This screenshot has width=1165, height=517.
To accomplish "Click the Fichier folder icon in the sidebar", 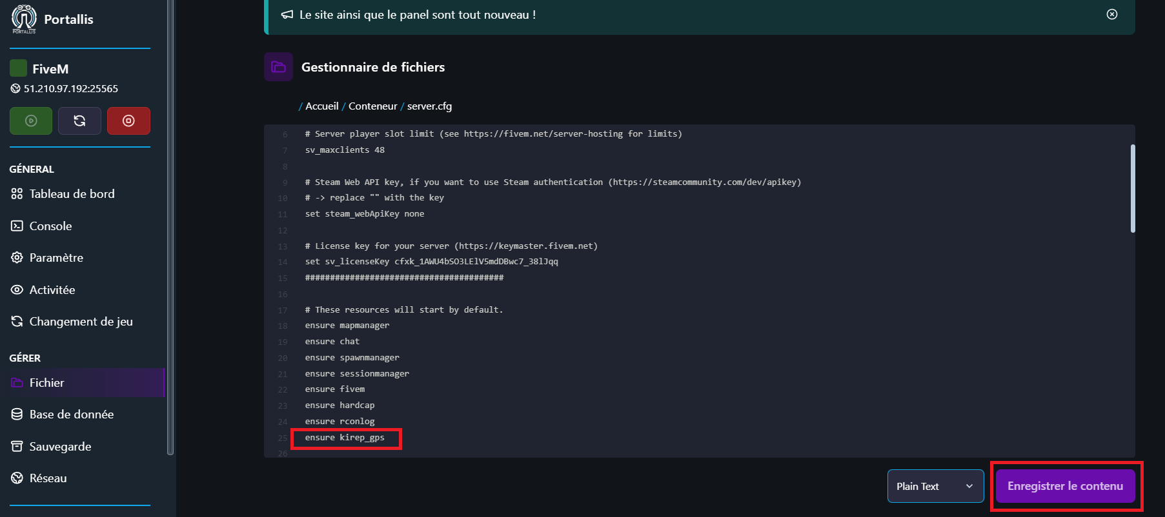I will [x=17, y=383].
